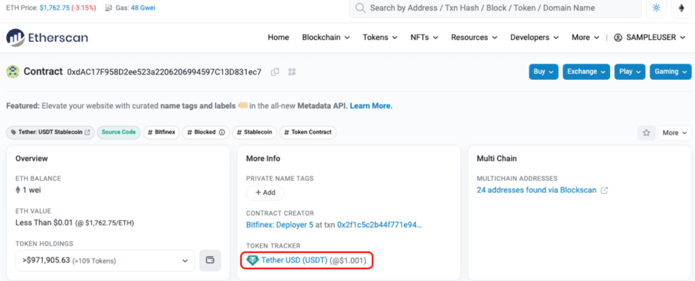Viewport: 695px width, 281px height.
Task: Show QR code for contract address
Action: [293, 72]
